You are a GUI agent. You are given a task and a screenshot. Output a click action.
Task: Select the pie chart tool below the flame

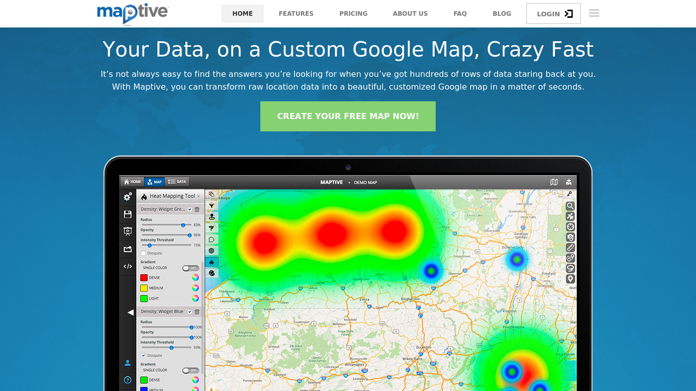pos(211,273)
